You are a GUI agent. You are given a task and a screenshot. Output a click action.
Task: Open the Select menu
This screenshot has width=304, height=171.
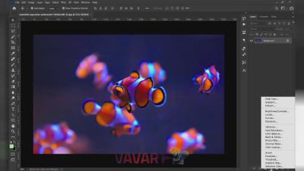56,2
